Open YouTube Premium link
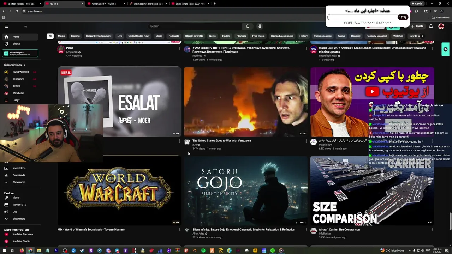Screen dimensions: 452x254 point(20,234)
